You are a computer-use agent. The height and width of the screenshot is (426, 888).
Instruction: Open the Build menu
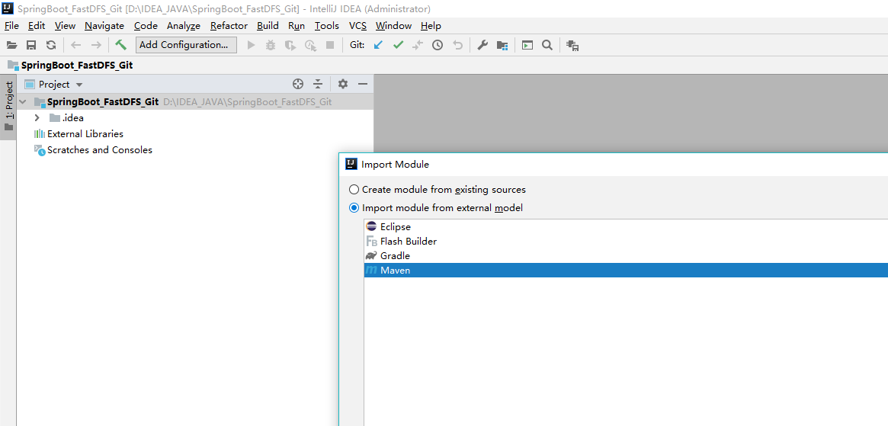268,26
